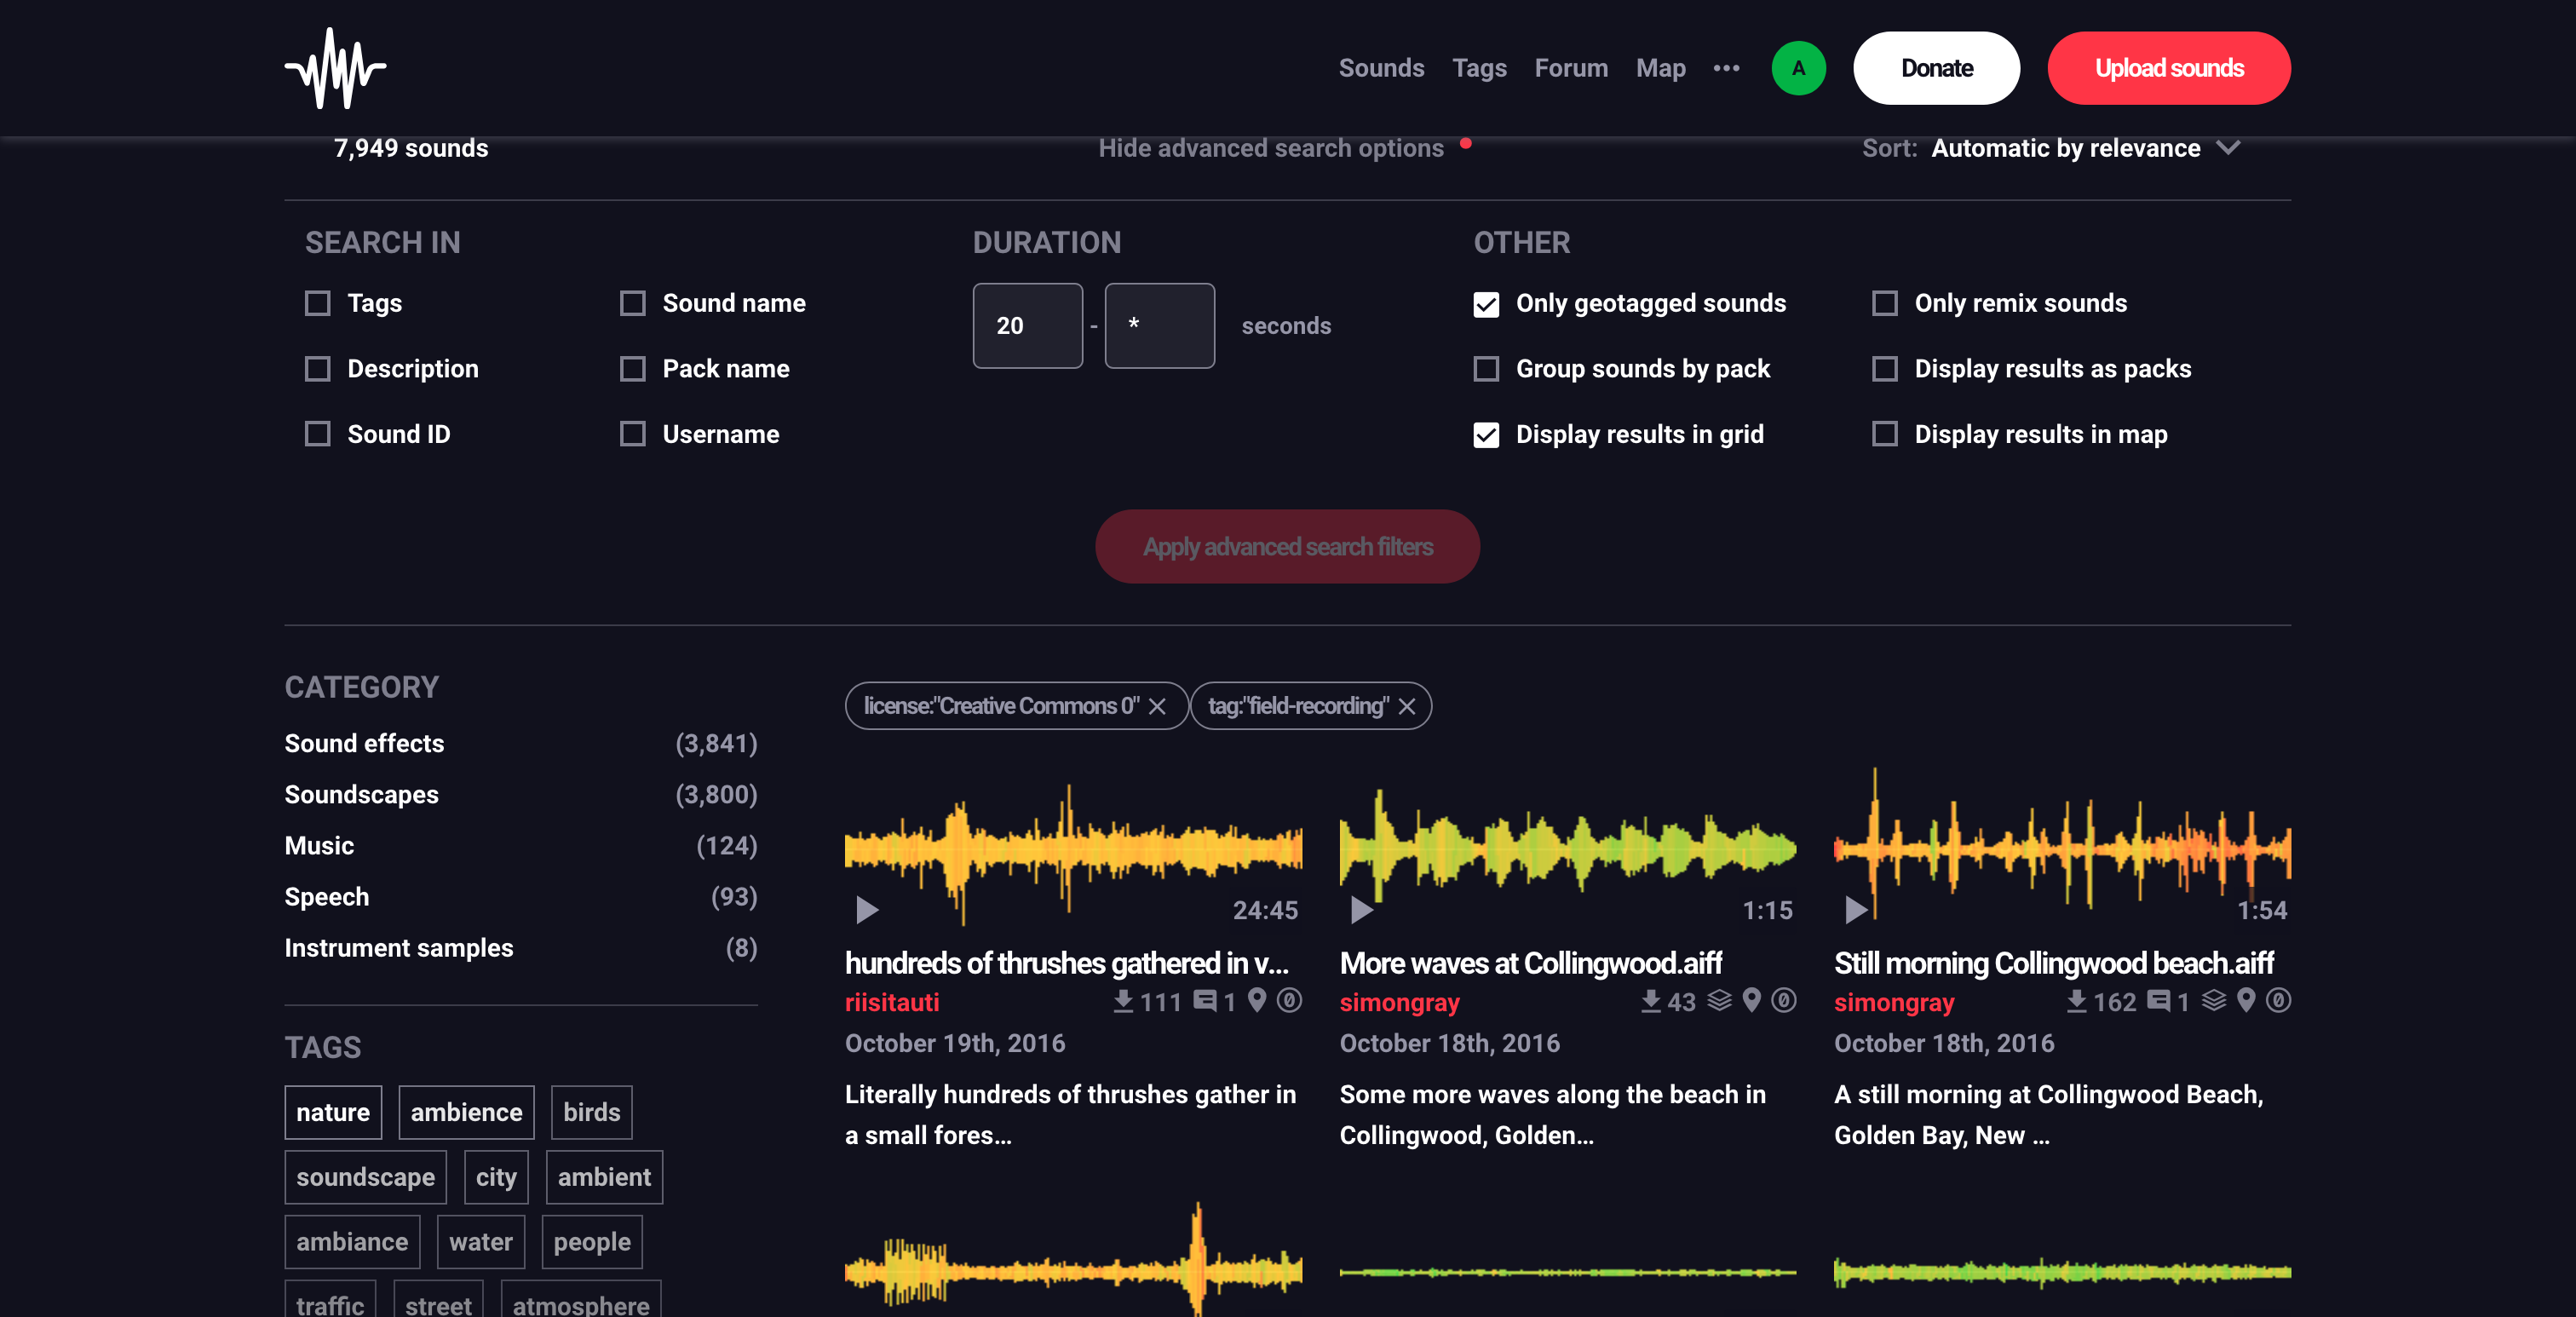Click geotag pin icon on thrushes sound
2576x1317 pixels.
pos(1258,1000)
